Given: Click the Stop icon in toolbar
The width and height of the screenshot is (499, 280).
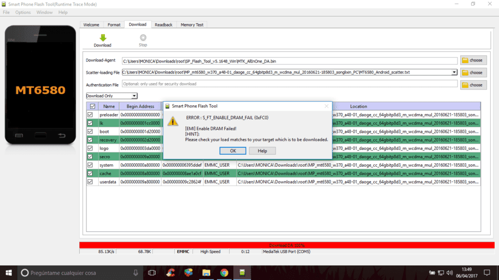Looking at the screenshot, I should point(143,38).
